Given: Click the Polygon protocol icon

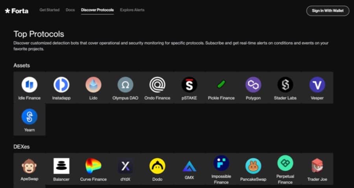Looking at the screenshot, I should [253, 85].
